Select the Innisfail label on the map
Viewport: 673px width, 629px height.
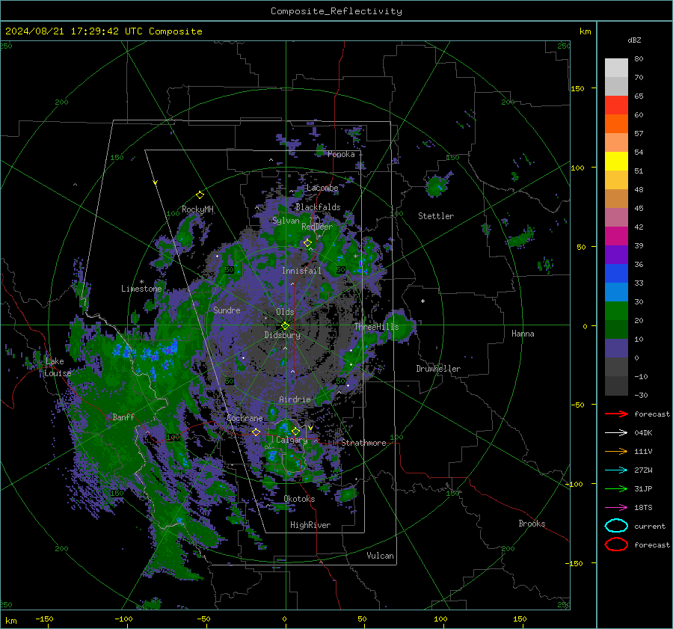click(301, 271)
